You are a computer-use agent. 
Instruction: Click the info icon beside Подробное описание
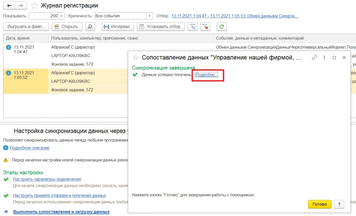[6, 148]
